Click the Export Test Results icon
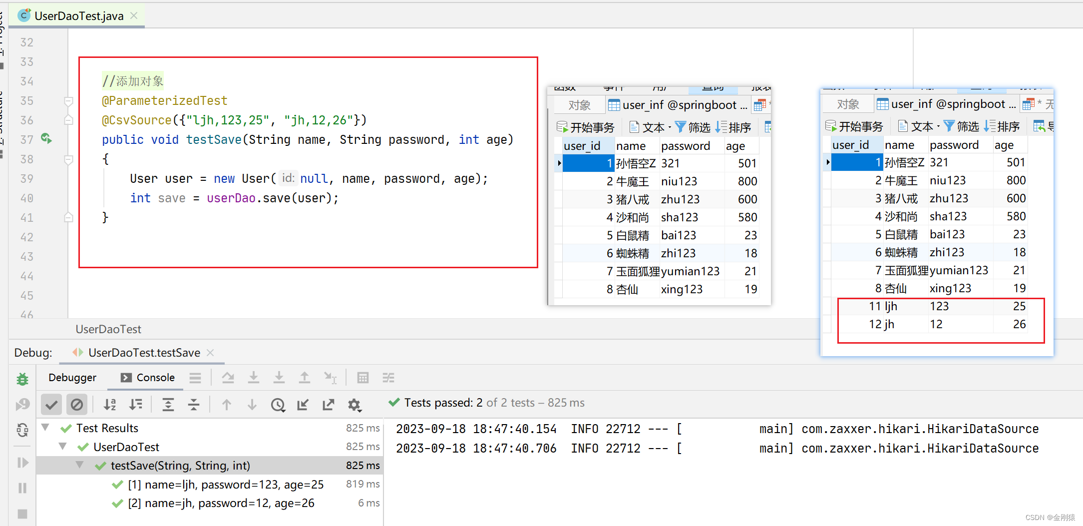Viewport: 1083px width, 526px height. [x=329, y=405]
